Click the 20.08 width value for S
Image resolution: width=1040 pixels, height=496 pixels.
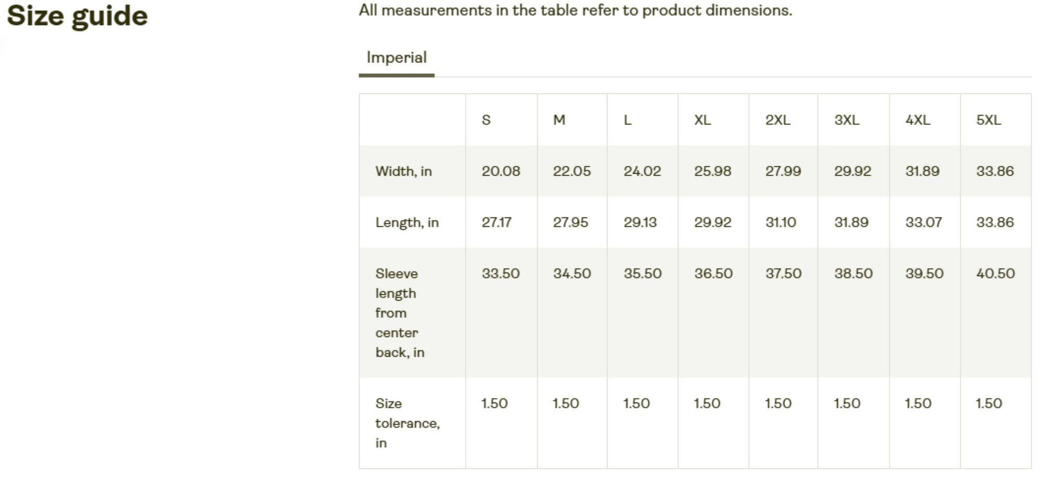(501, 171)
